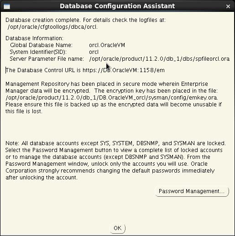Click the spfileorcl.ora server parameter file path
This screenshot has height=236, width=235.
click(x=159, y=59)
